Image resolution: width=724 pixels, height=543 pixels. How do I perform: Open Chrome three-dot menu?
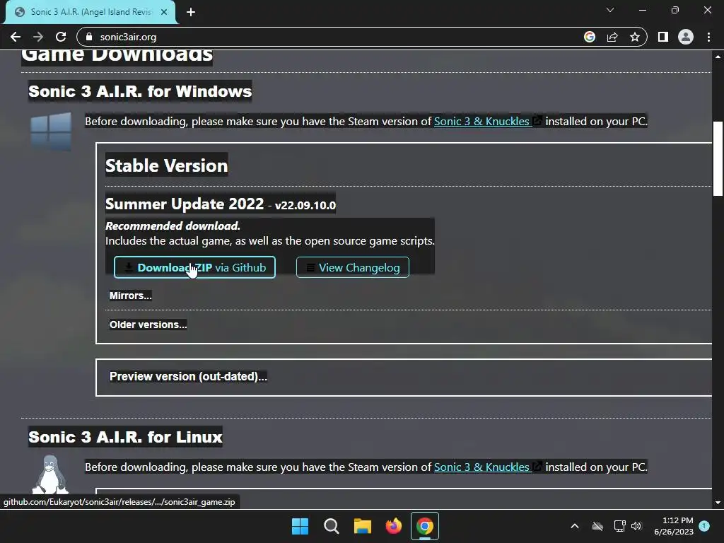tap(708, 37)
